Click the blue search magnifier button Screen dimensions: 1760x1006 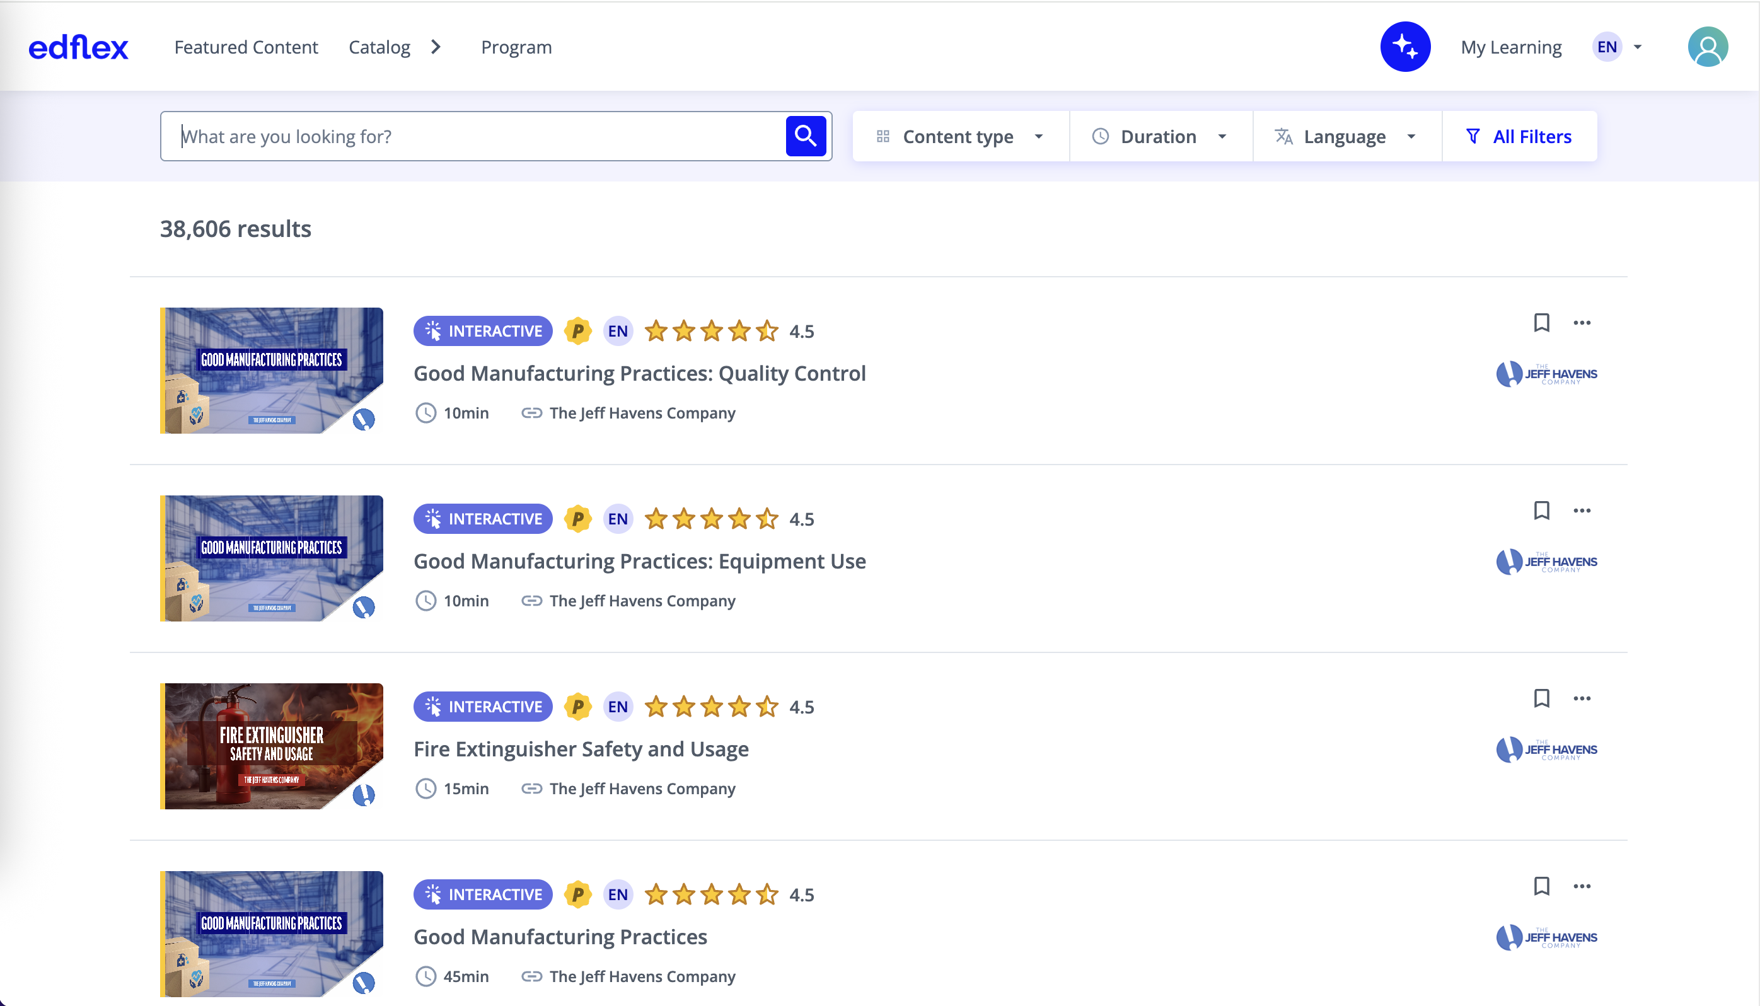[805, 136]
